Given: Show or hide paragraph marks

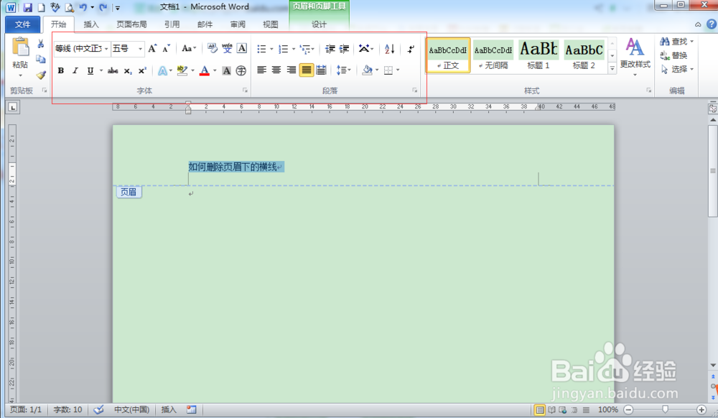Looking at the screenshot, I should click(411, 49).
